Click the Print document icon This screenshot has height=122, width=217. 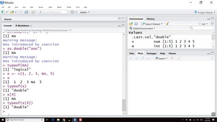point(33,12)
